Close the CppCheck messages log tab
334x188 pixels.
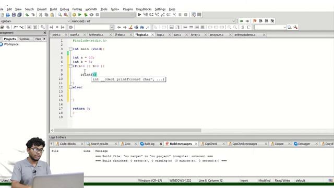coord(266,144)
